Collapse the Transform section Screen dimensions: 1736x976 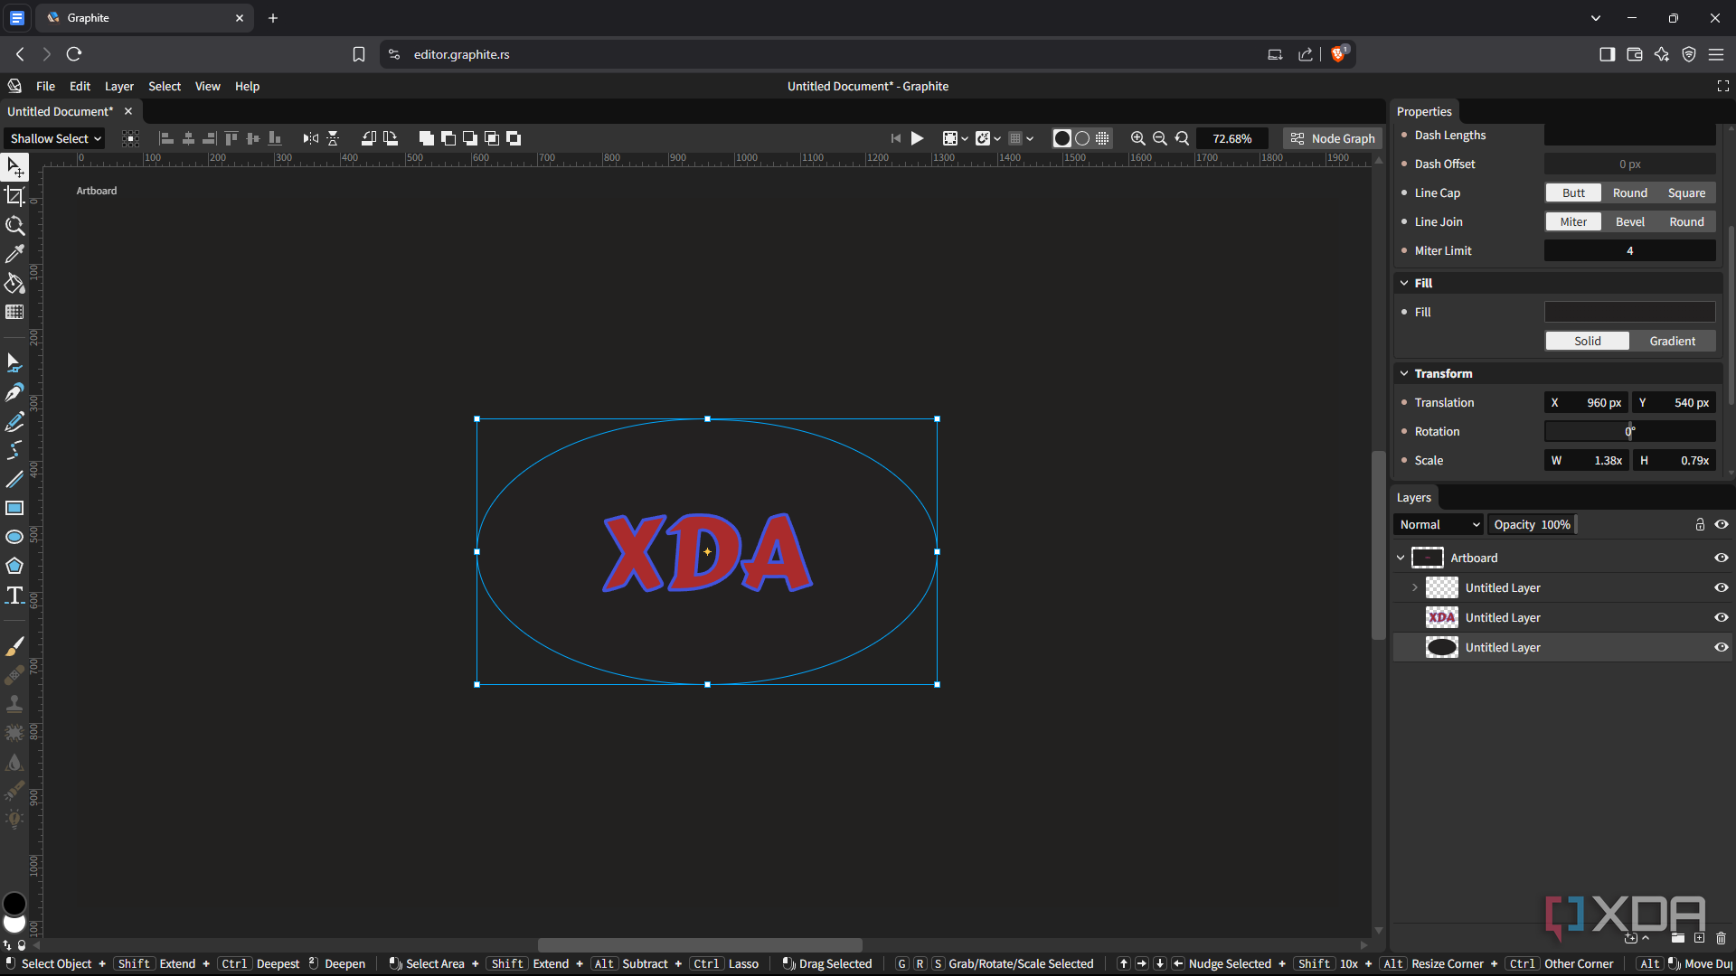tap(1404, 373)
